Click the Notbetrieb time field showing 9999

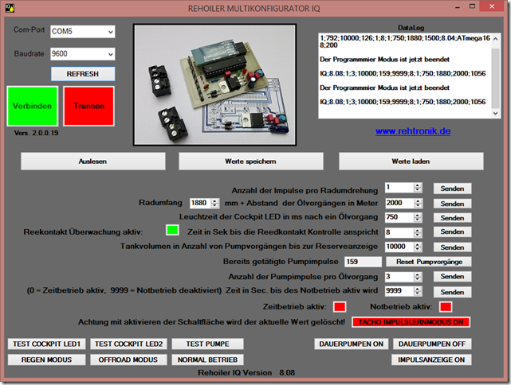(x=399, y=290)
